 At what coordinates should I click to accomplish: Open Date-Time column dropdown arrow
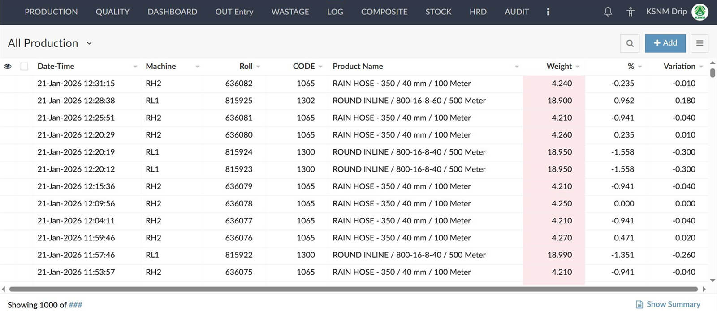(x=135, y=67)
